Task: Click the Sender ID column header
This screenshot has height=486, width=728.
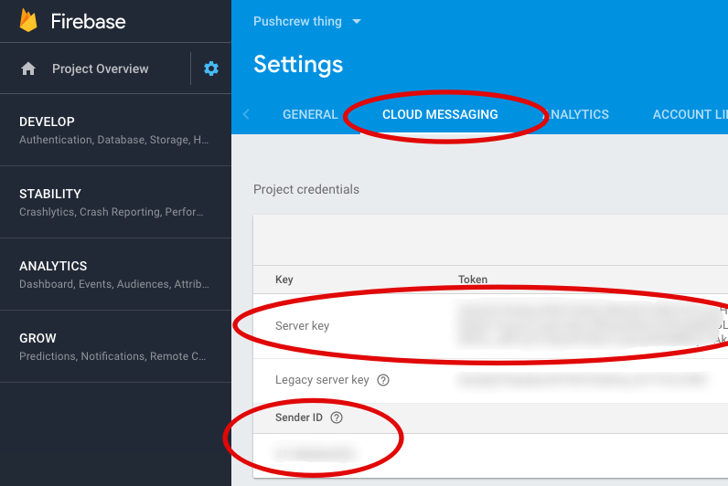Action: 298,417
